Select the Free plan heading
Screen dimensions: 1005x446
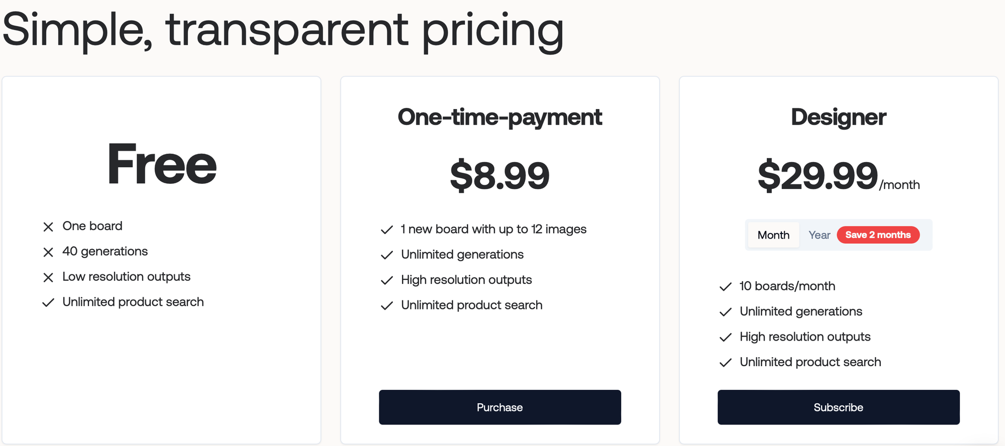pyautogui.click(x=162, y=164)
